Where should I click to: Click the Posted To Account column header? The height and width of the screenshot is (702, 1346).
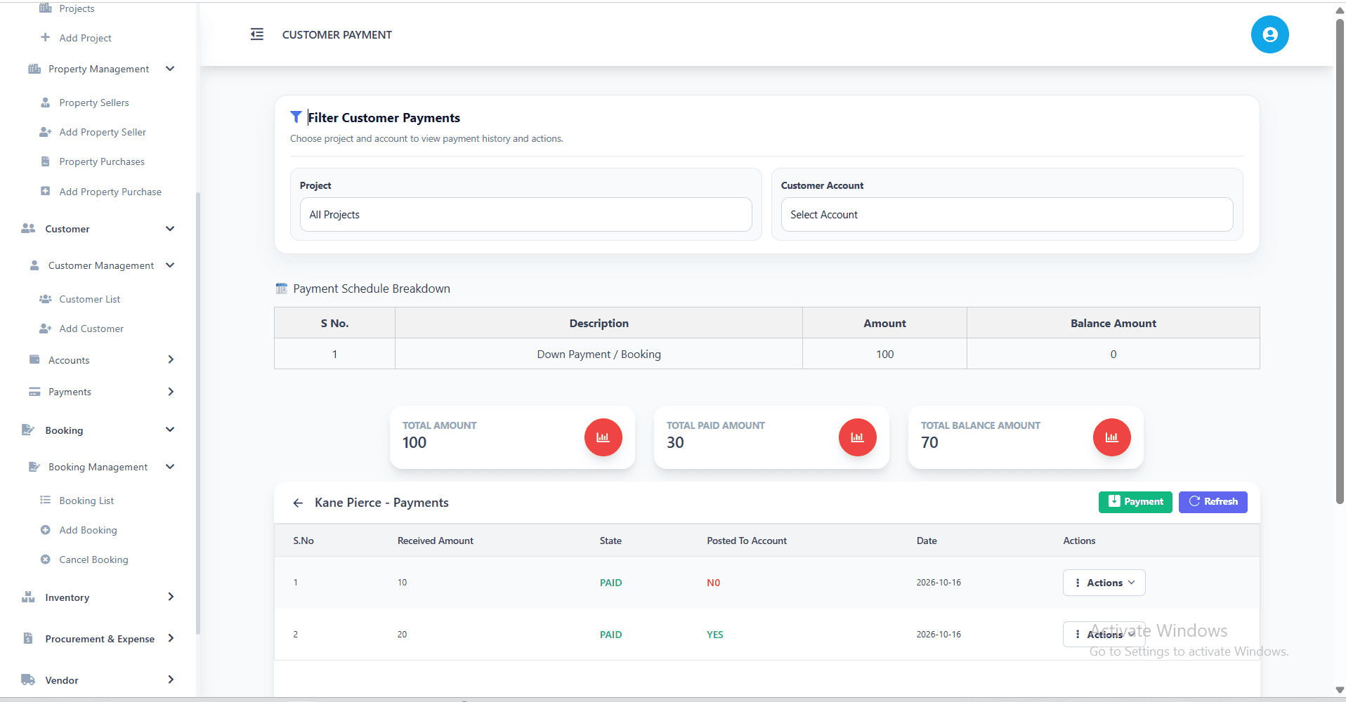coord(747,541)
